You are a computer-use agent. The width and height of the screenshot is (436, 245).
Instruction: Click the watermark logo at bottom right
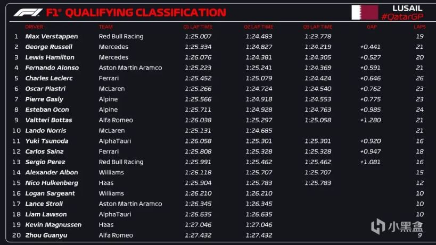pyautogui.click(x=397, y=226)
